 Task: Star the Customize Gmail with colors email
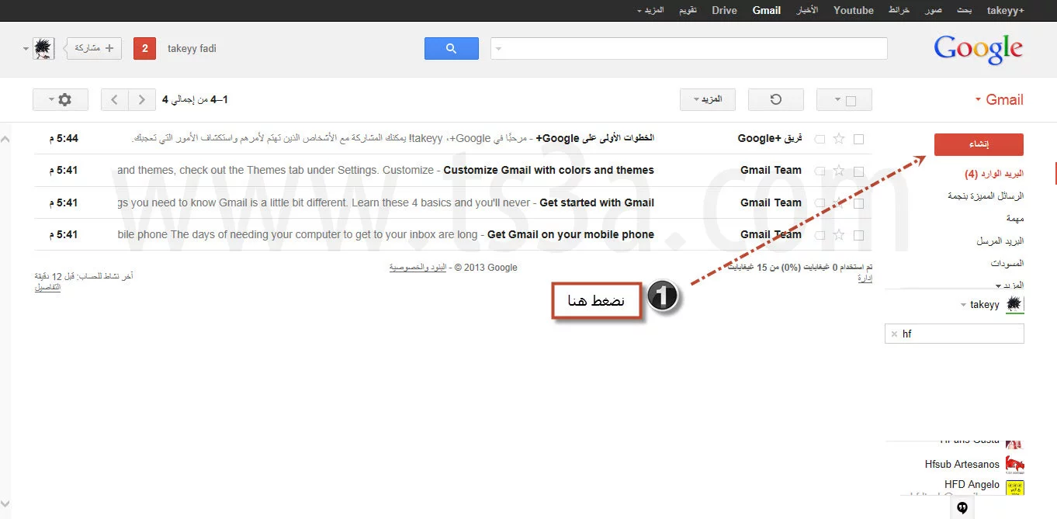[x=838, y=171]
